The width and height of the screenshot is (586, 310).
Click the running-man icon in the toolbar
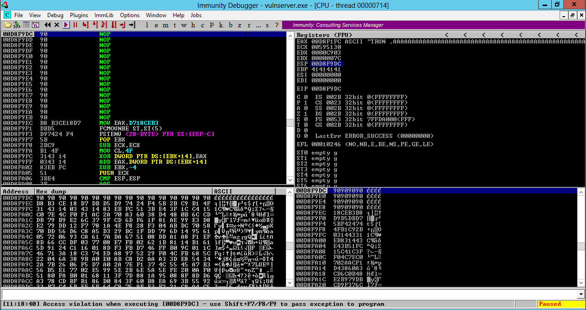pyautogui.click(x=17, y=25)
